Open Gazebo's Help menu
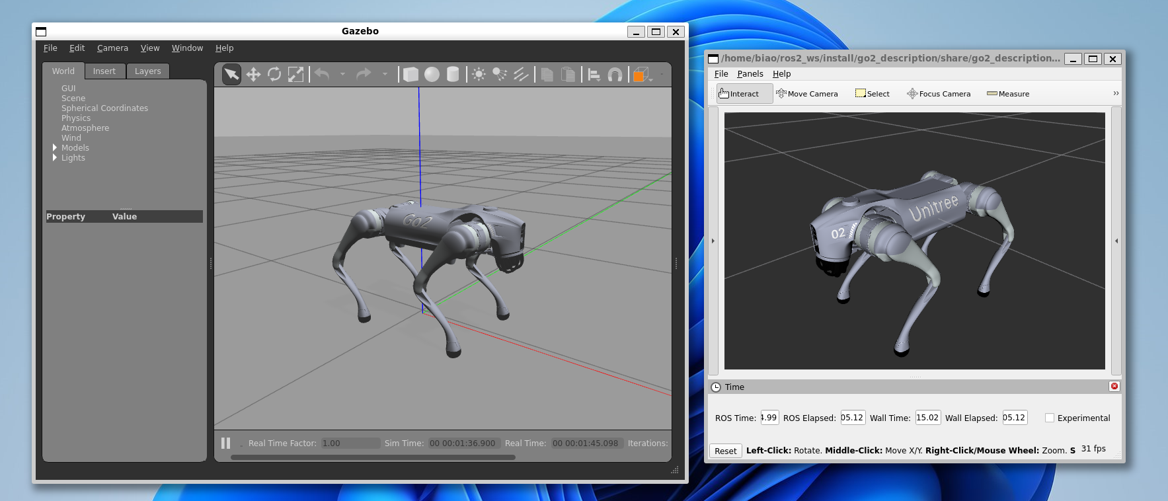1168x501 pixels. click(225, 48)
